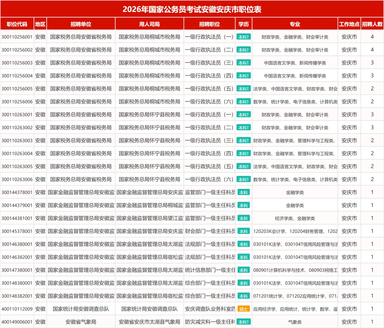This screenshot has width=384, height=328.
Task: Click job code 300110263003
Action: [x=17, y=141]
